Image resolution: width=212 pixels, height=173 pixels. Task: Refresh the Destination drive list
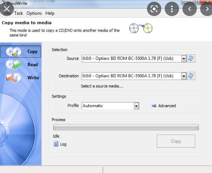191,76
